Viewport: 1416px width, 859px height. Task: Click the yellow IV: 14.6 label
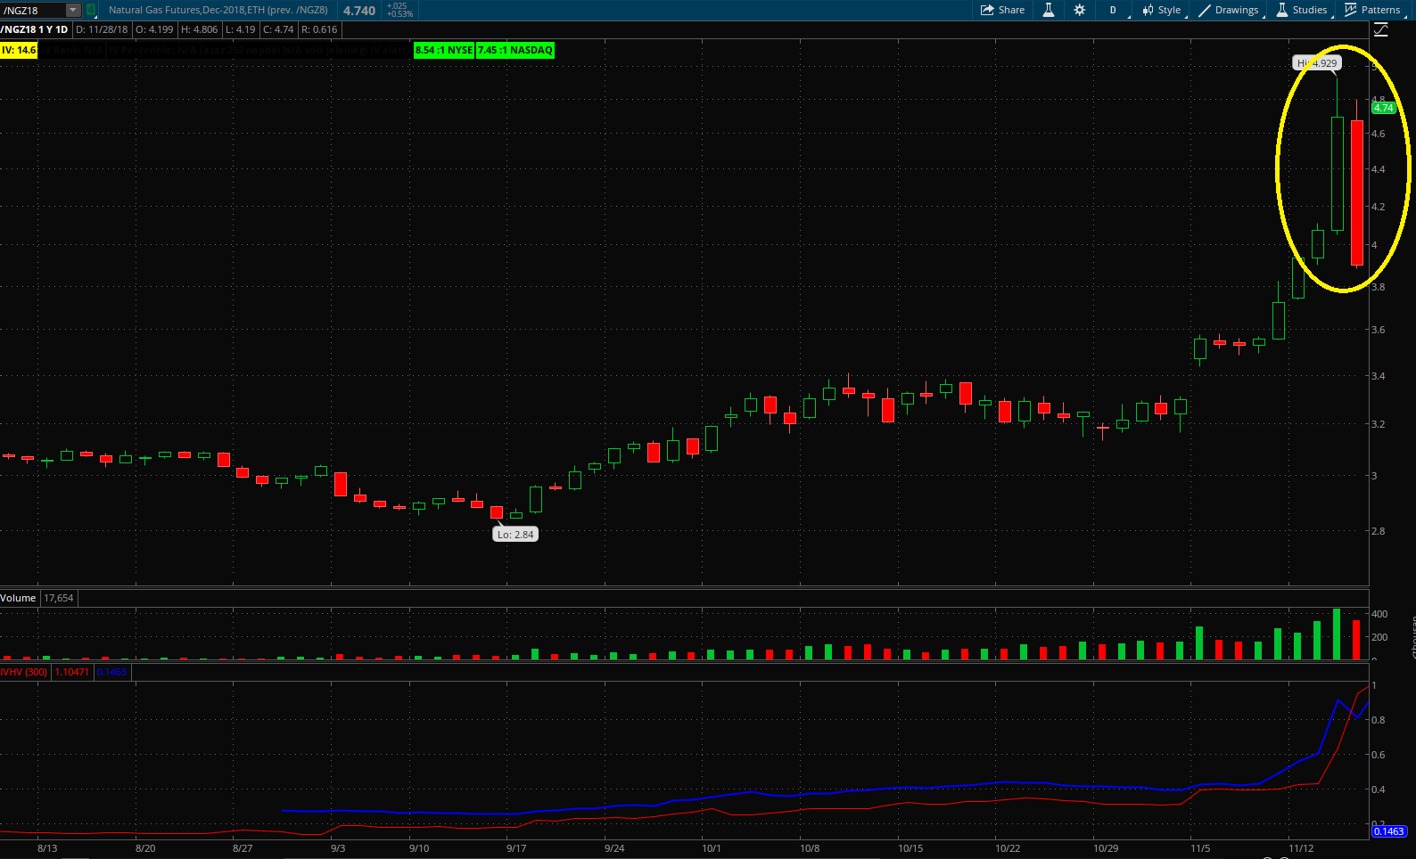coord(19,50)
